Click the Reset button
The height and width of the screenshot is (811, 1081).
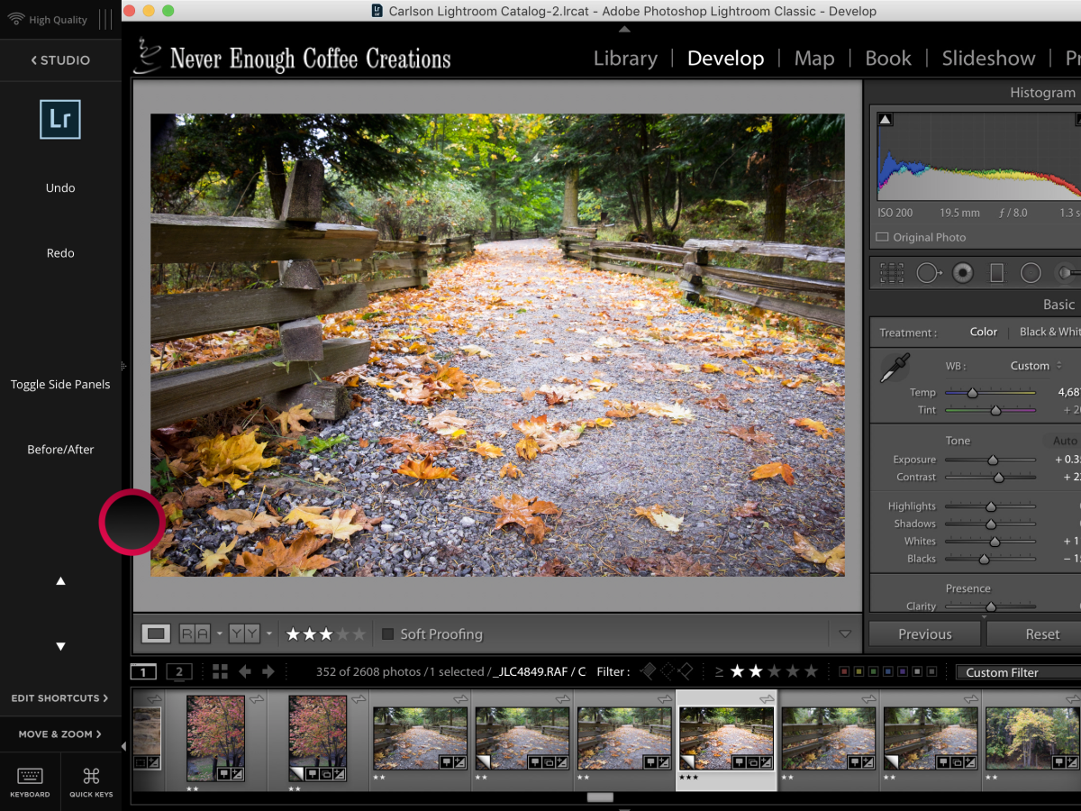1041,634
